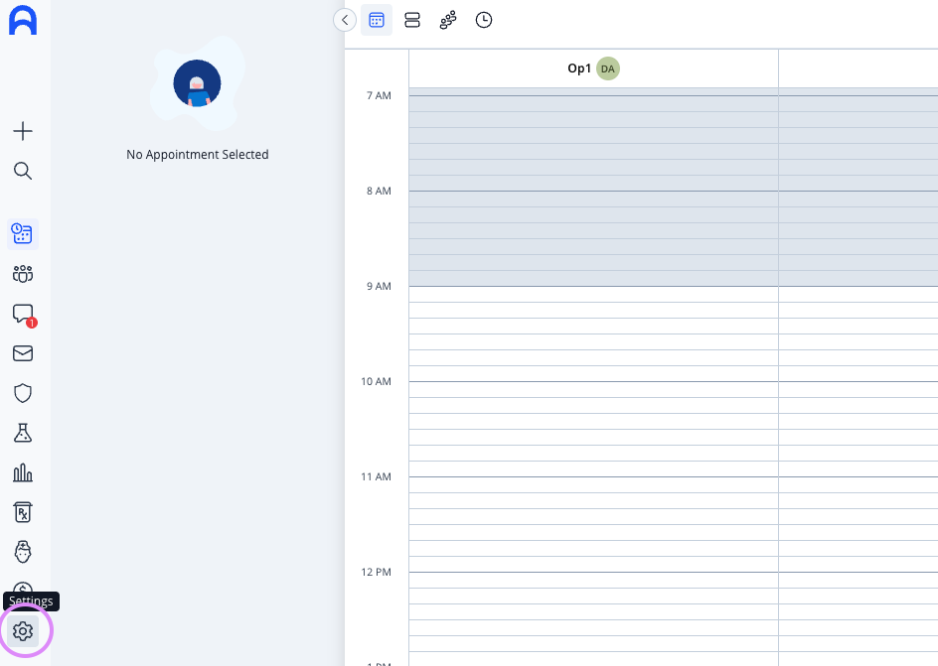
Task: Open the mail envelope sidebar icon
Action: click(23, 353)
